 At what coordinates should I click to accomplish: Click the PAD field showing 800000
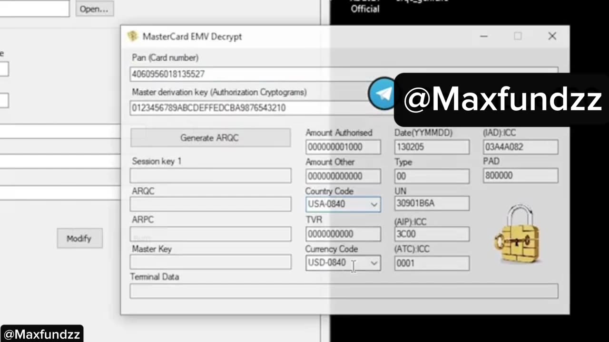[x=521, y=176]
